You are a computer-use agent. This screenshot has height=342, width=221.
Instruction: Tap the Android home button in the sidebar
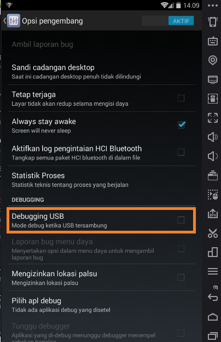click(x=213, y=317)
